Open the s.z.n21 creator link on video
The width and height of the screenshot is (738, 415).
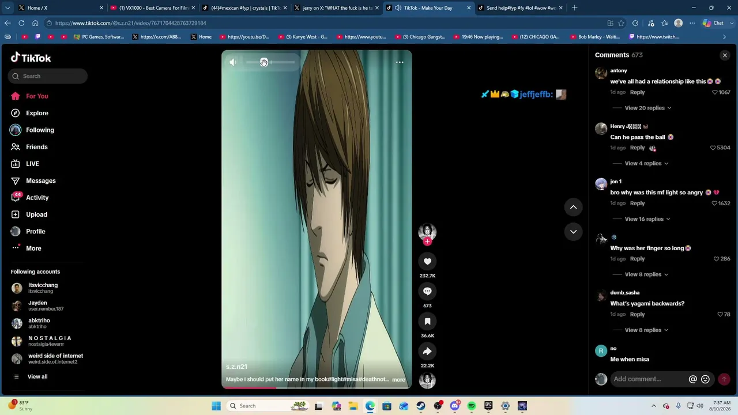[236, 367]
